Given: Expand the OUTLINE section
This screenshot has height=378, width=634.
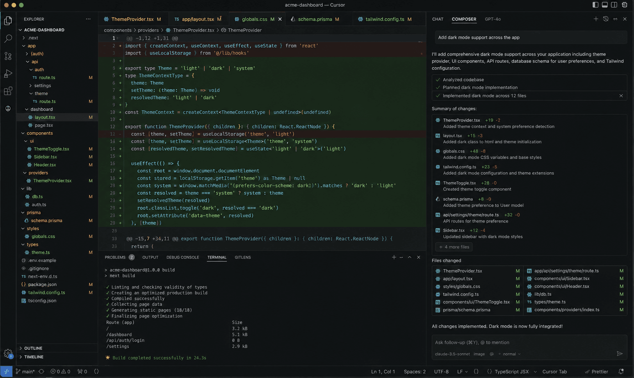Looking at the screenshot, I should coord(33,348).
